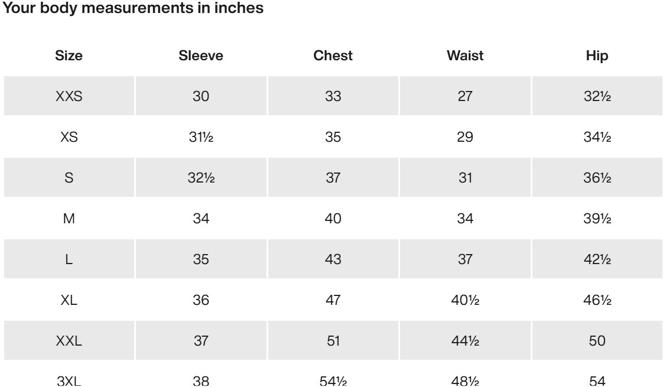The width and height of the screenshot is (663, 387).
Task: Select the L chest value 43
Action: [x=333, y=259]
